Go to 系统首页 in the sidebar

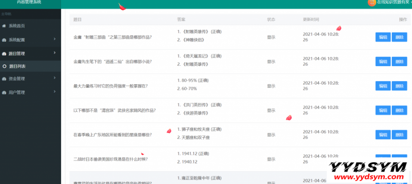17,26
